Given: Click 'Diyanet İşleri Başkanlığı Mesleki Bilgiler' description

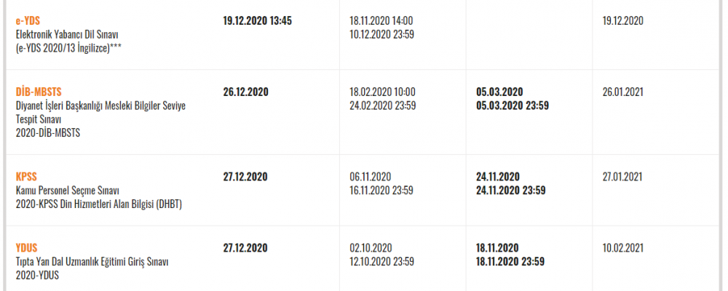Looking at the screenshot, I should pos(100,105).
